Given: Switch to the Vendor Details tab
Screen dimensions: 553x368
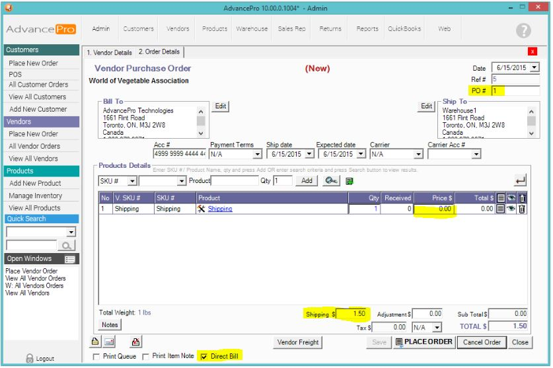Looking at the screenshot, I should [109, 52].
